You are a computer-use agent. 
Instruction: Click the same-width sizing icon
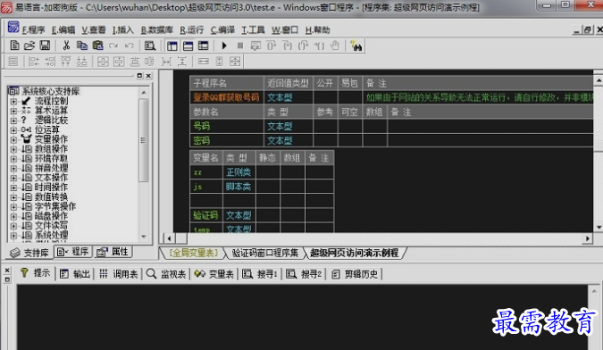pyautogui.click(x=204, y=61)
